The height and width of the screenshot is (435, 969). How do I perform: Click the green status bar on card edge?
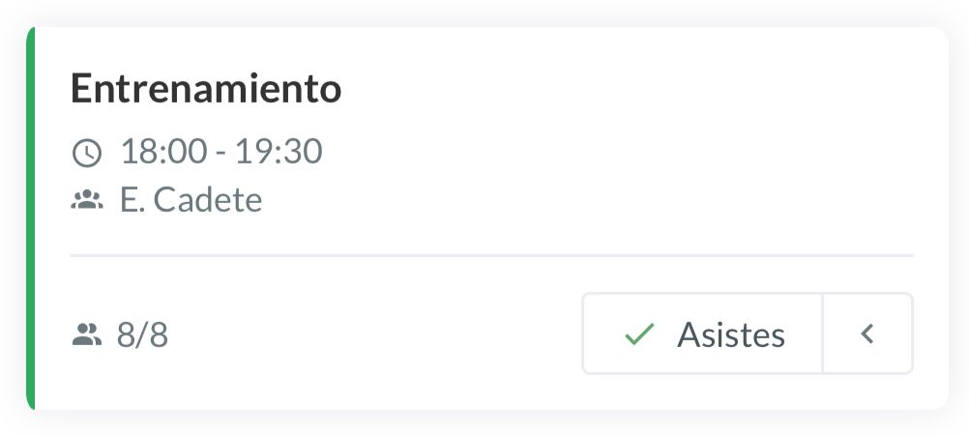tap(31, 218)
